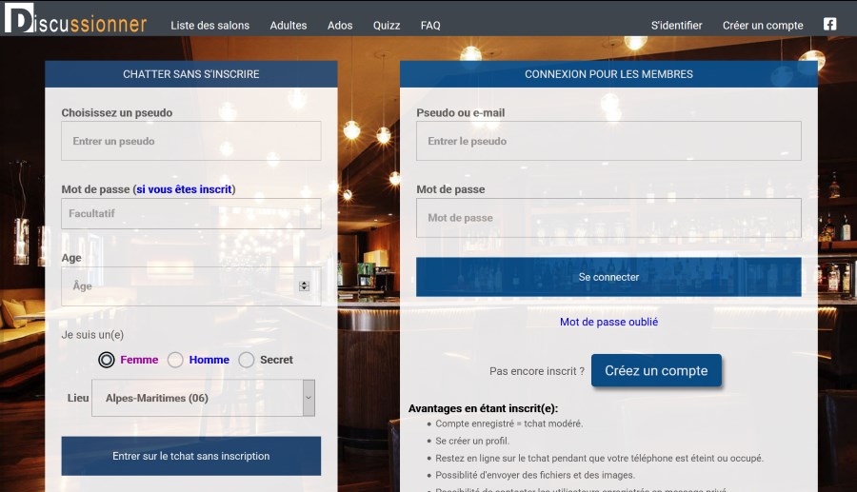
Task: Focus the Facultatif password field
Action: [x=191, y=213]
